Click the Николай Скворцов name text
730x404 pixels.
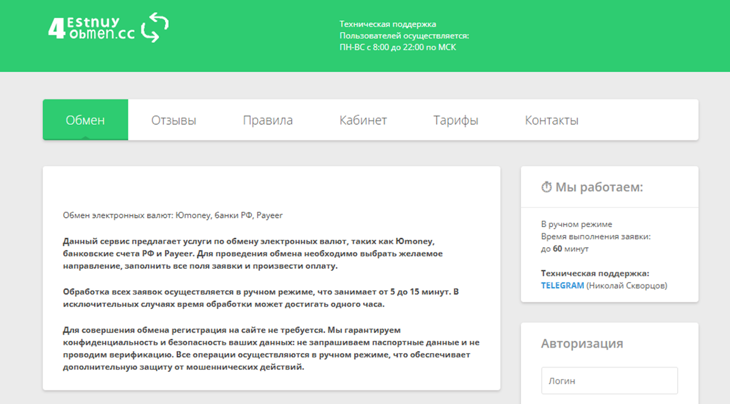pos(626,285)
